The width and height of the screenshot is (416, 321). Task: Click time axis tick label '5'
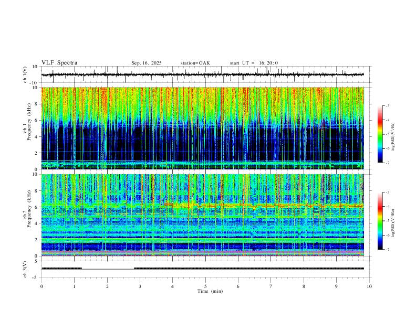click(x=205, y=286)
